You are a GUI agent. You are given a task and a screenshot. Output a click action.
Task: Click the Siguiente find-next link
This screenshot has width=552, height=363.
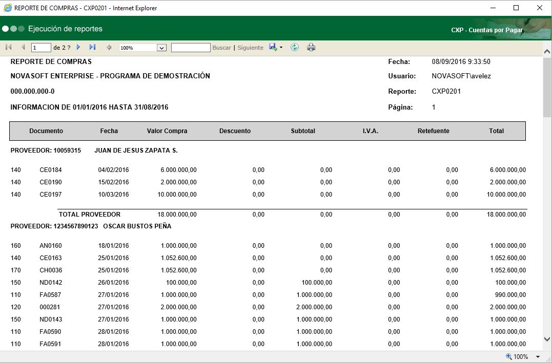click(250, 48)
